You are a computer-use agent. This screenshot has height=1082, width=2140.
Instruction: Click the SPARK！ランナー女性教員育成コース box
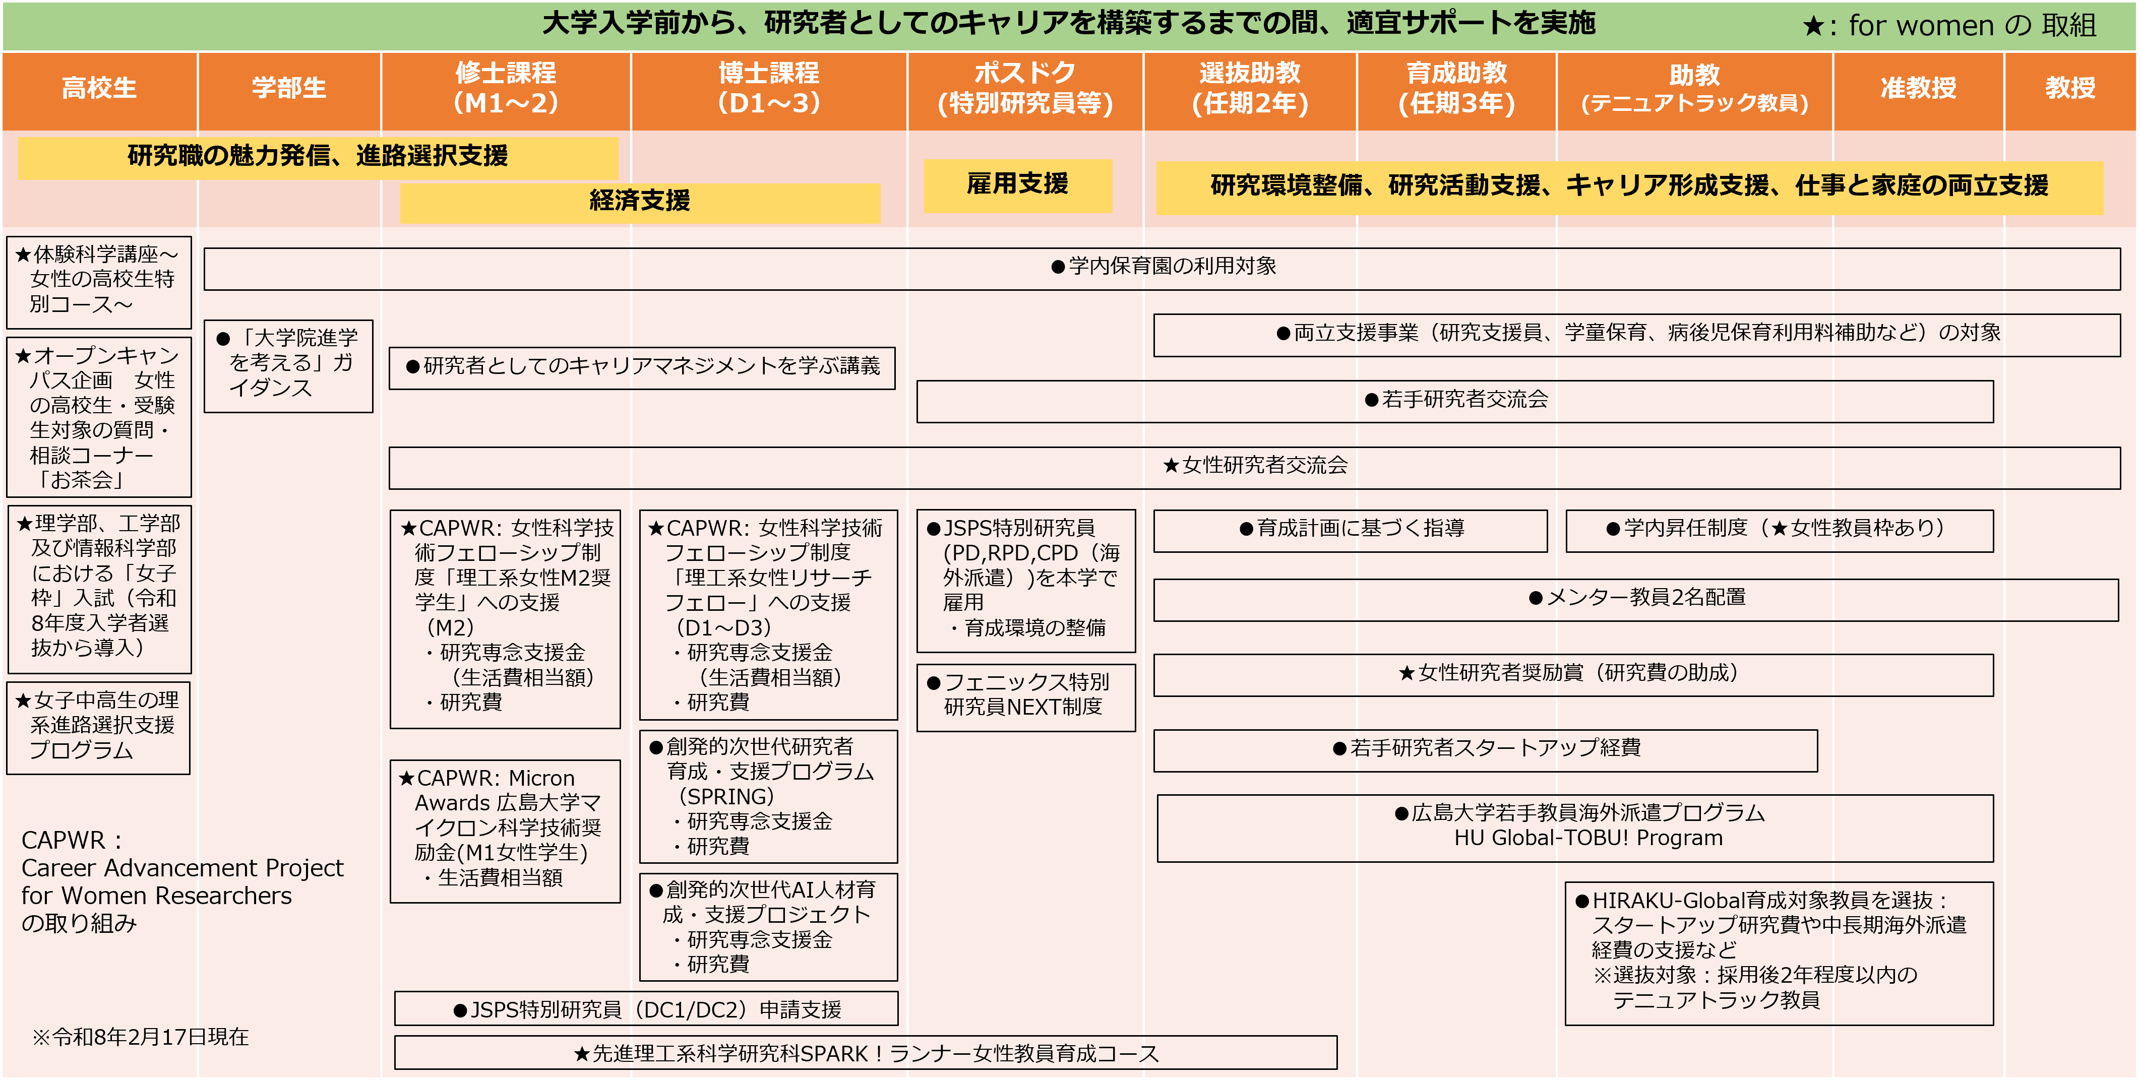pos(865,1053)
